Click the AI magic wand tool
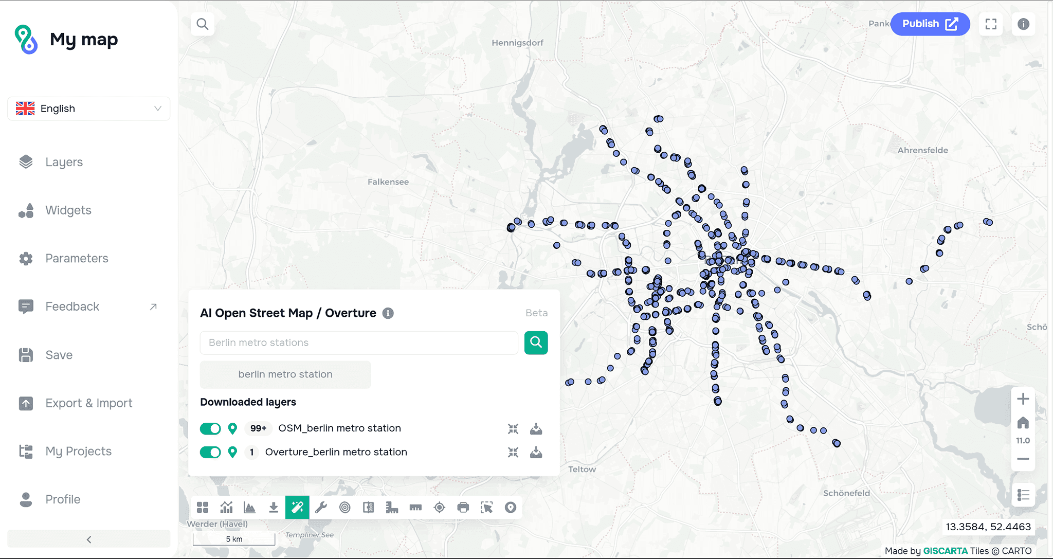The image size is (1053, 559). 297,508
